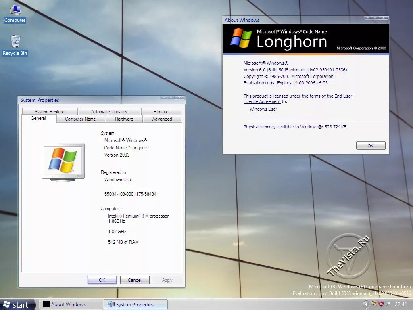The image size is (413, 310).
Task: Select the Advanced tab
Action: pos(162,119)
